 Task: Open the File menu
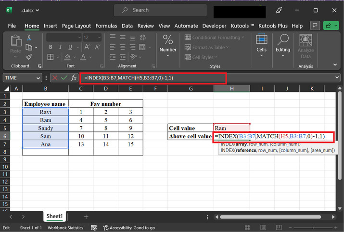pos(12,26)
